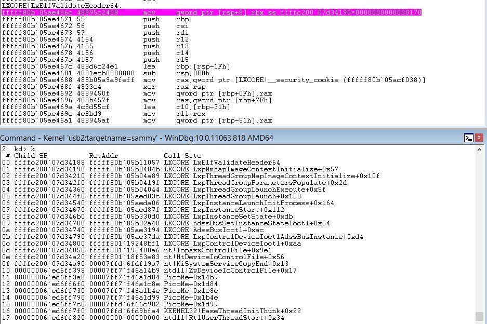Select the xor rax,rsp line
Screen dimensions: 487x324
point(104,87)
